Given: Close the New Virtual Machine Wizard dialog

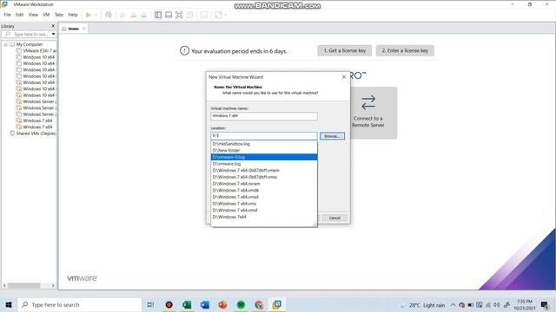Looking at the screenshot, I should [344, 77].
